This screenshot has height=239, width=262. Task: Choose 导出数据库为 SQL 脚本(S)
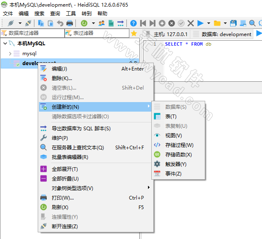coord(96,129)
